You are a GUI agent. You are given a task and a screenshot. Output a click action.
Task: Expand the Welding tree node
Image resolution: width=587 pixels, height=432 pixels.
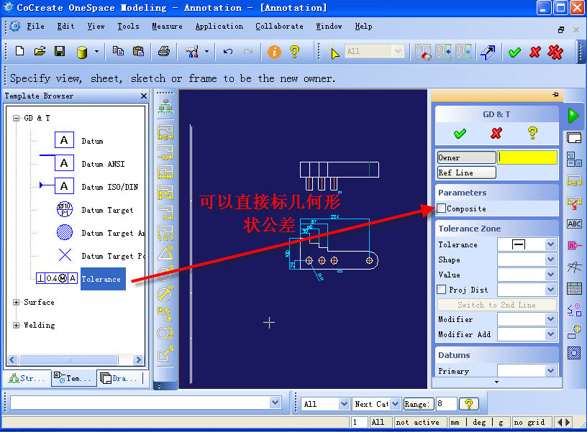(16, 325)
